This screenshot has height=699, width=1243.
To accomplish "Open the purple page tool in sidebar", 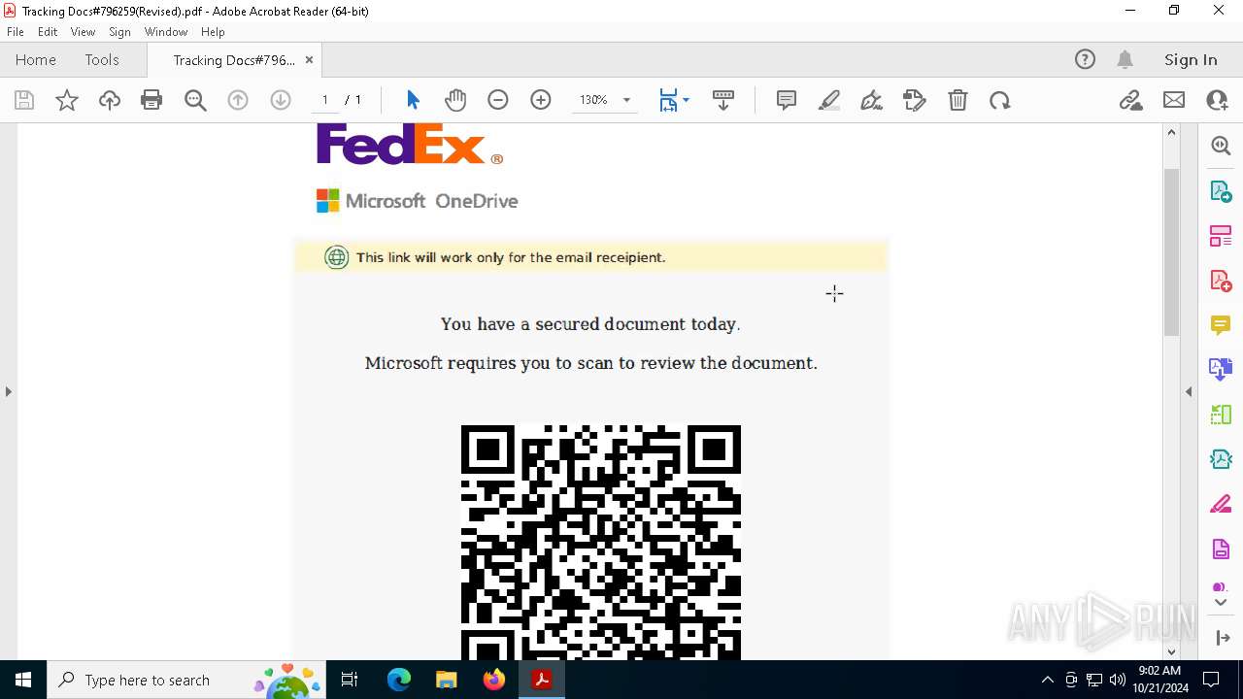I will tap(1221, 549).
